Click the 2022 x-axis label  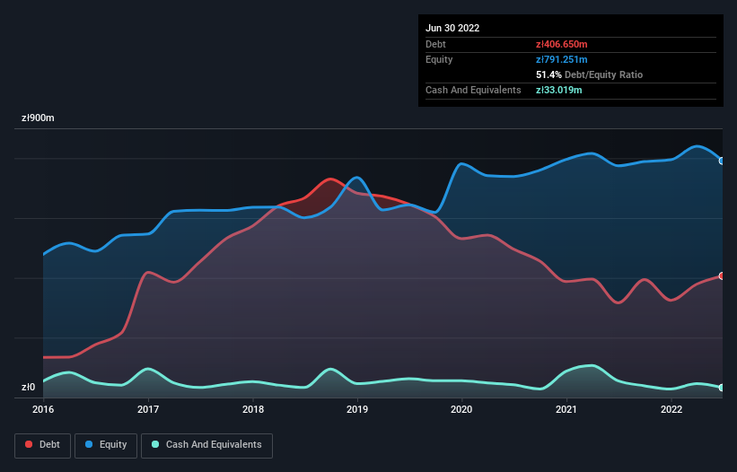(671, 409)
